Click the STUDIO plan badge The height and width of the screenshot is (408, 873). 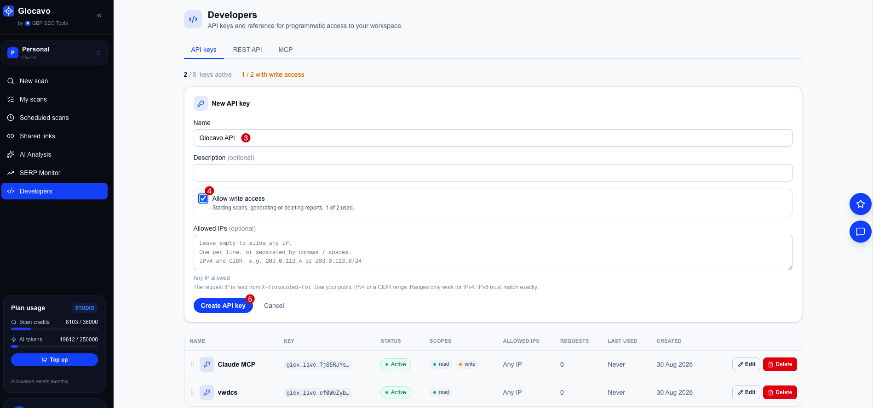[x=85, y=308]
